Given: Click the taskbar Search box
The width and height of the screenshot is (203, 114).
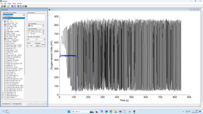Looking at the screenshot, I should (x=82, y=111).
